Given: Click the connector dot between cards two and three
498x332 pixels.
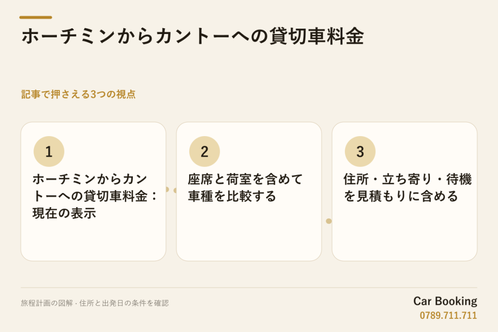Looking at the screenshot, I should click(x=329, y=221).
